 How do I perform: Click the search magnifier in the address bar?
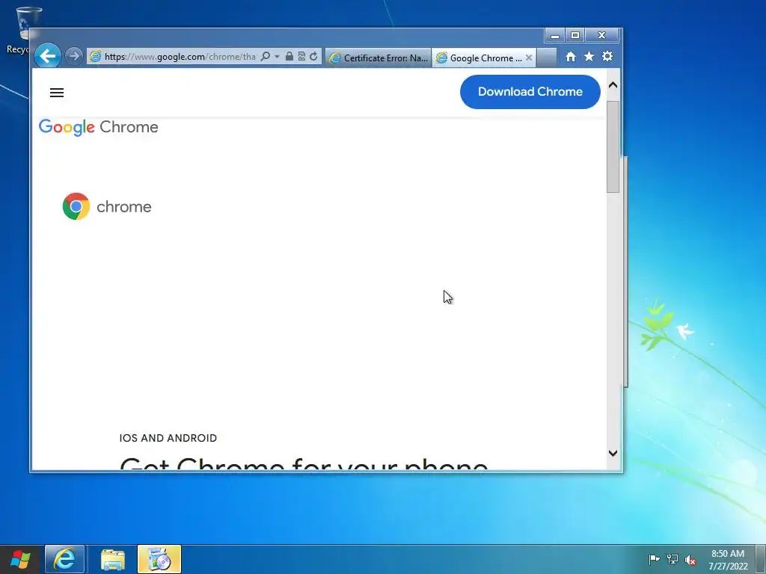coord(266,56)
